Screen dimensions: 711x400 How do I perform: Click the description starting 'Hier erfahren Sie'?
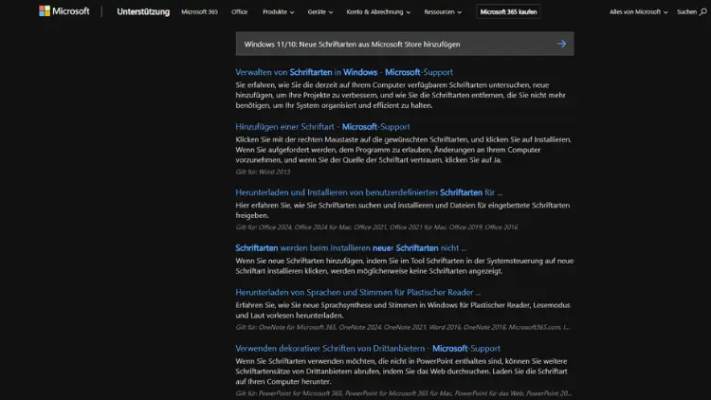403,210
